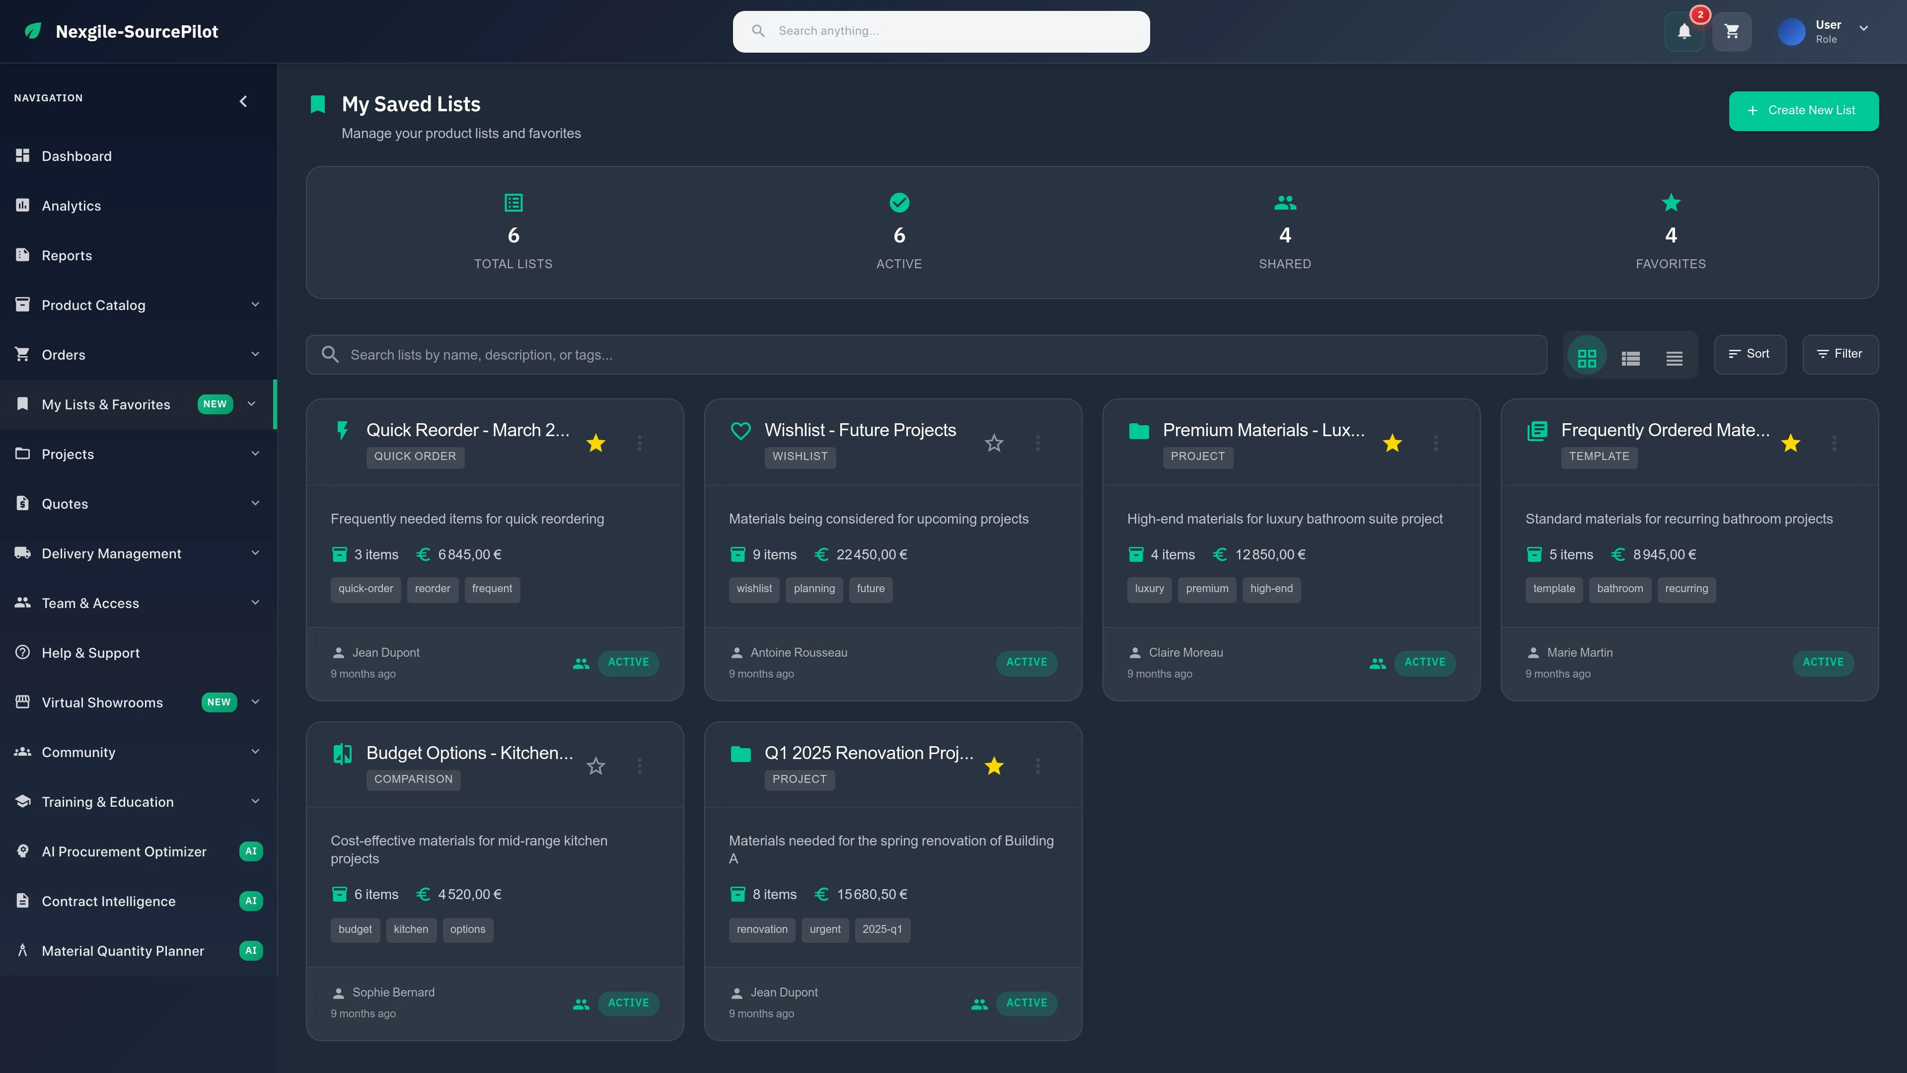Select Material Quantity Planner in sidebar
The image size is (1907, 1073).
tap(122, 951)
